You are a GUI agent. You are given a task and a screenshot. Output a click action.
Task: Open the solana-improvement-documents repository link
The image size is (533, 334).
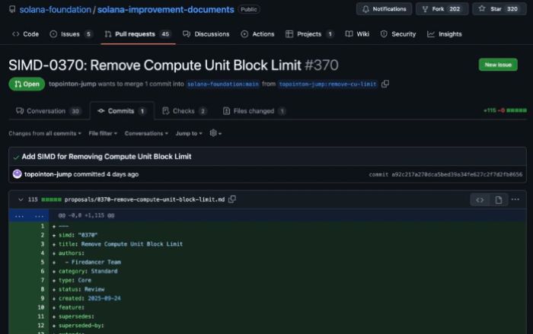pyautogui.click(x=165, y=10)
